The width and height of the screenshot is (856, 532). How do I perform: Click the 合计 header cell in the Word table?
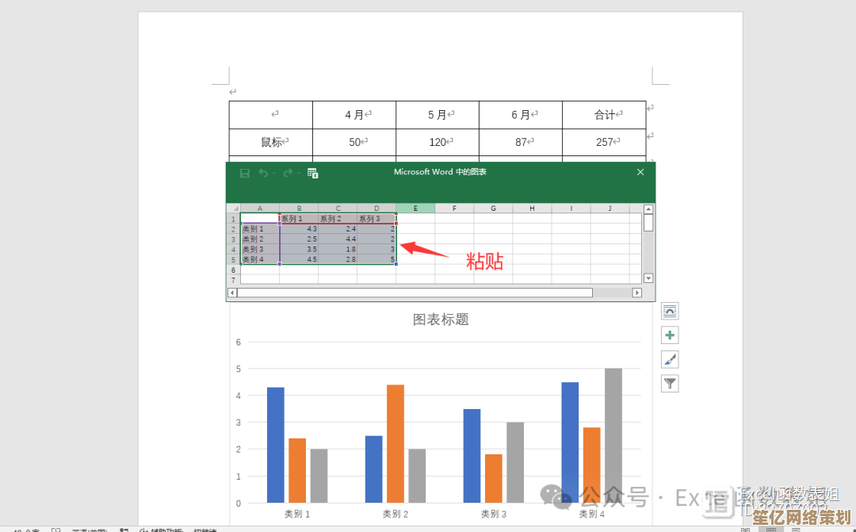(x=604, y=115)
